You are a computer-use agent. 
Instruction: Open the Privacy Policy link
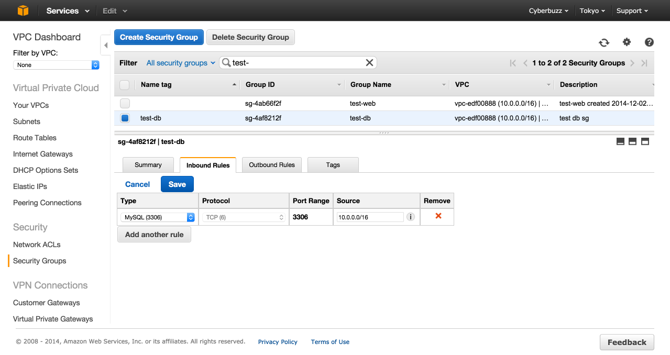tap(277, 341)
